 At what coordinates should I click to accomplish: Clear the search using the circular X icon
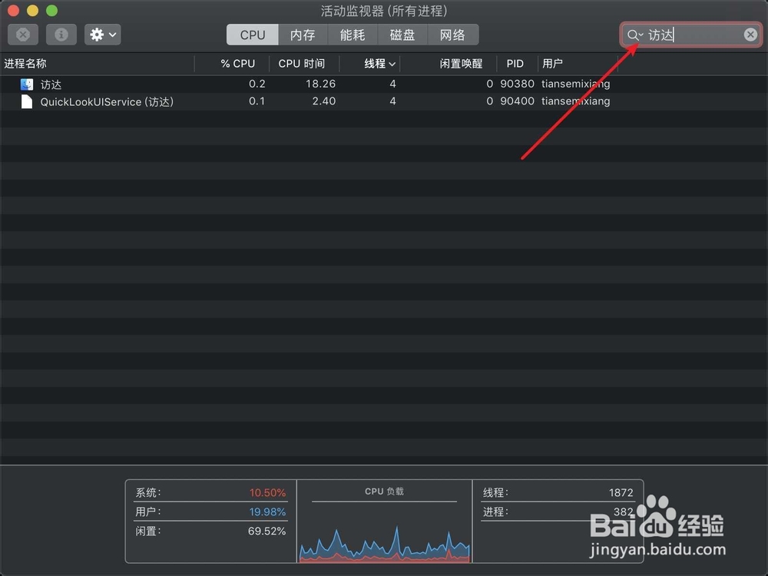click(x=750, y=35)
